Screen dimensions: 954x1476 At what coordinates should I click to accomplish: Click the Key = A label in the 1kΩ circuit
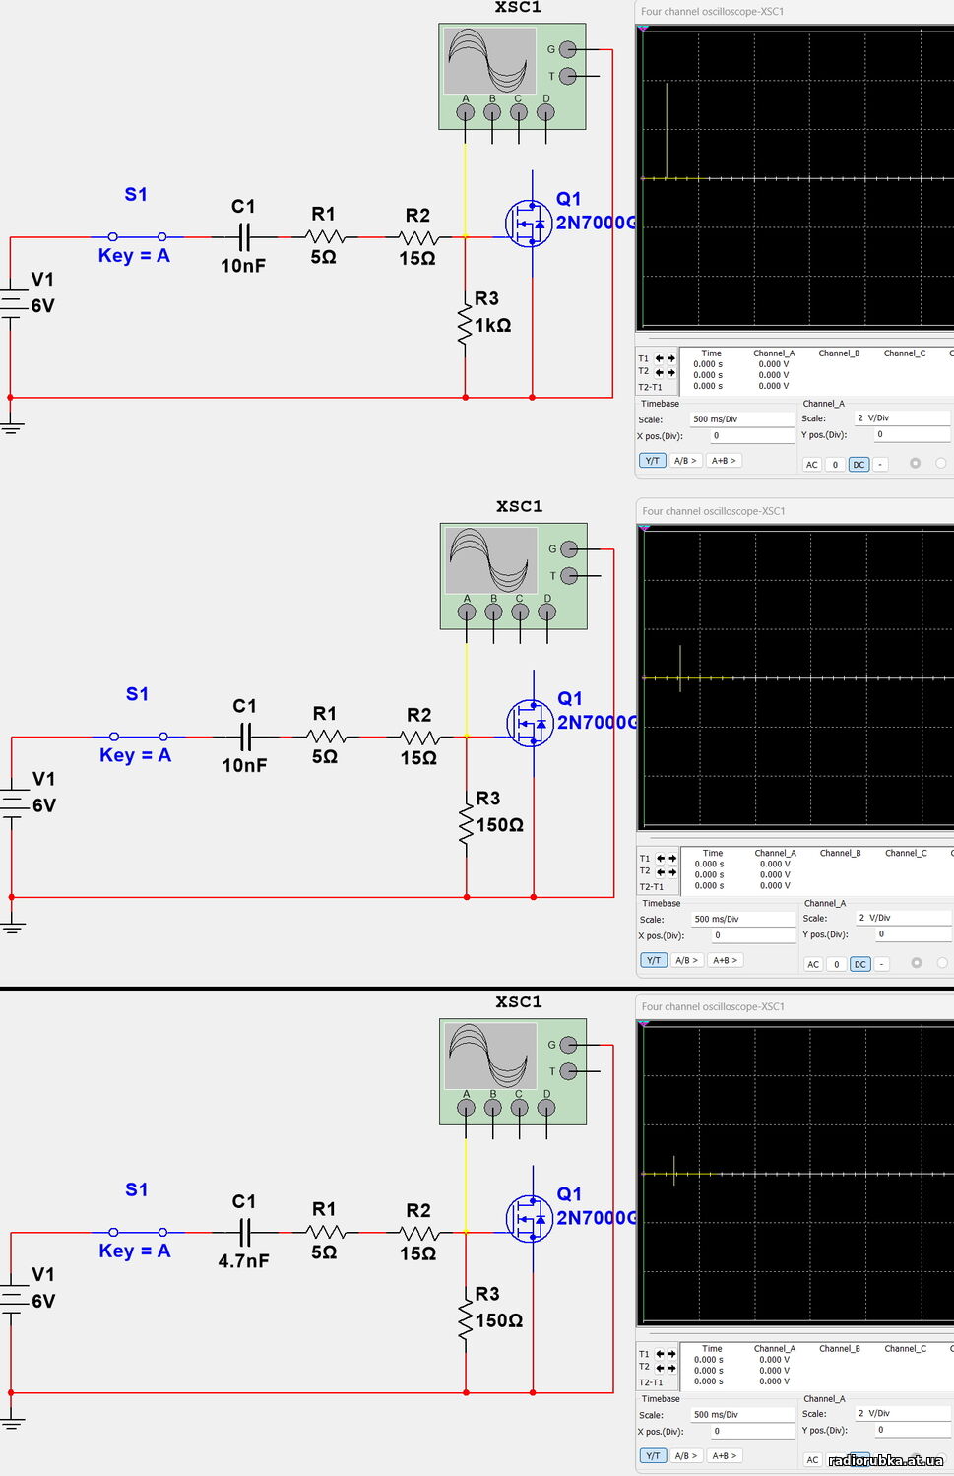pyautogui.click(x=134, y=256)
